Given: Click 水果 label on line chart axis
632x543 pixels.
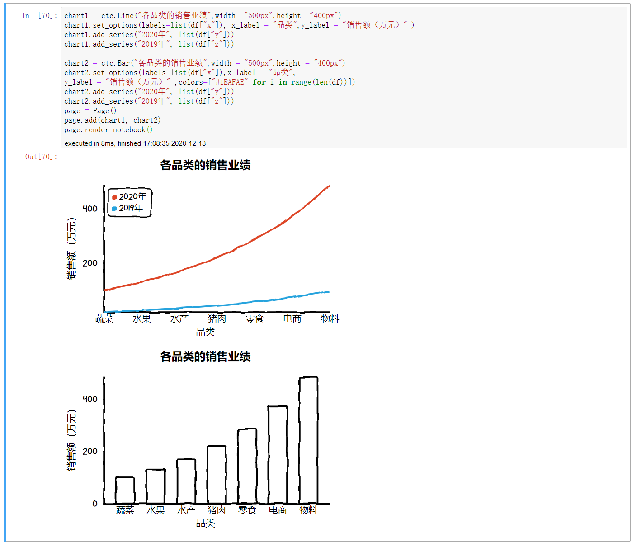Looking at the screenshot, I should [x=141, y=319].
